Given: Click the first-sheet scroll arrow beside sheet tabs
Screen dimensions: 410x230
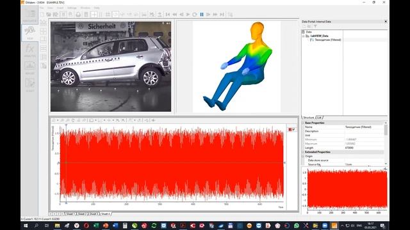Looking at the screenshot, I should pos(51,214).
